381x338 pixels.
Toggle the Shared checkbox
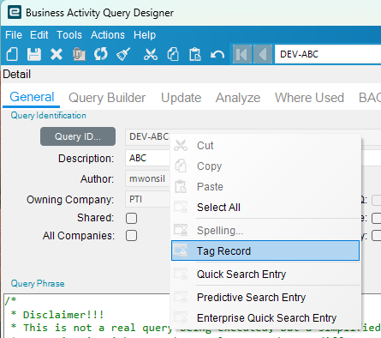click(x=131, y=218)
